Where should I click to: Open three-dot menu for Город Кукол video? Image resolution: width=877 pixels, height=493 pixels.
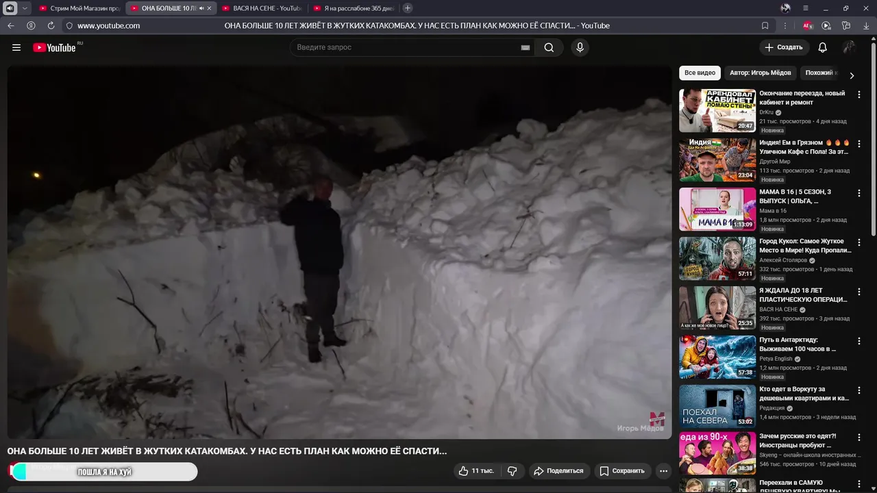coord(859,242)
